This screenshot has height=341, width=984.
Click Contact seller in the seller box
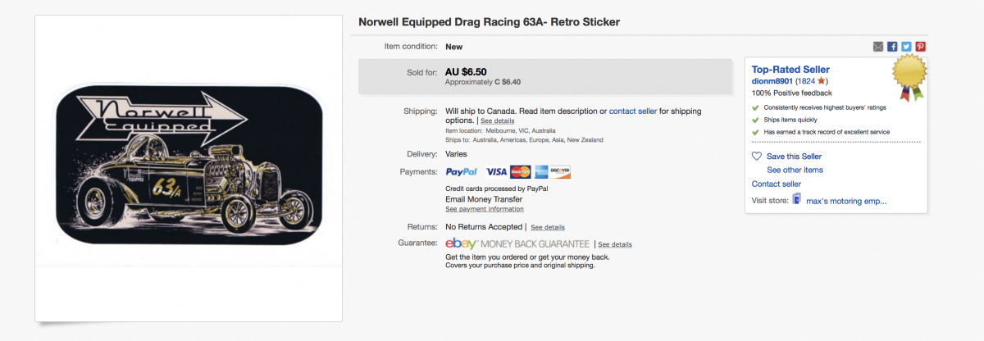776,184
